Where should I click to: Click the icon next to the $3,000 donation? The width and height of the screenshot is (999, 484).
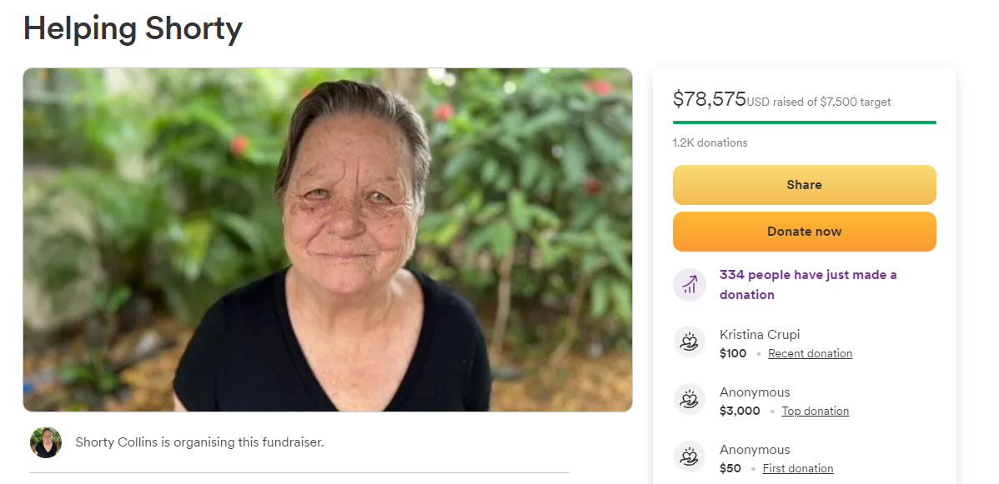[690, 400]
